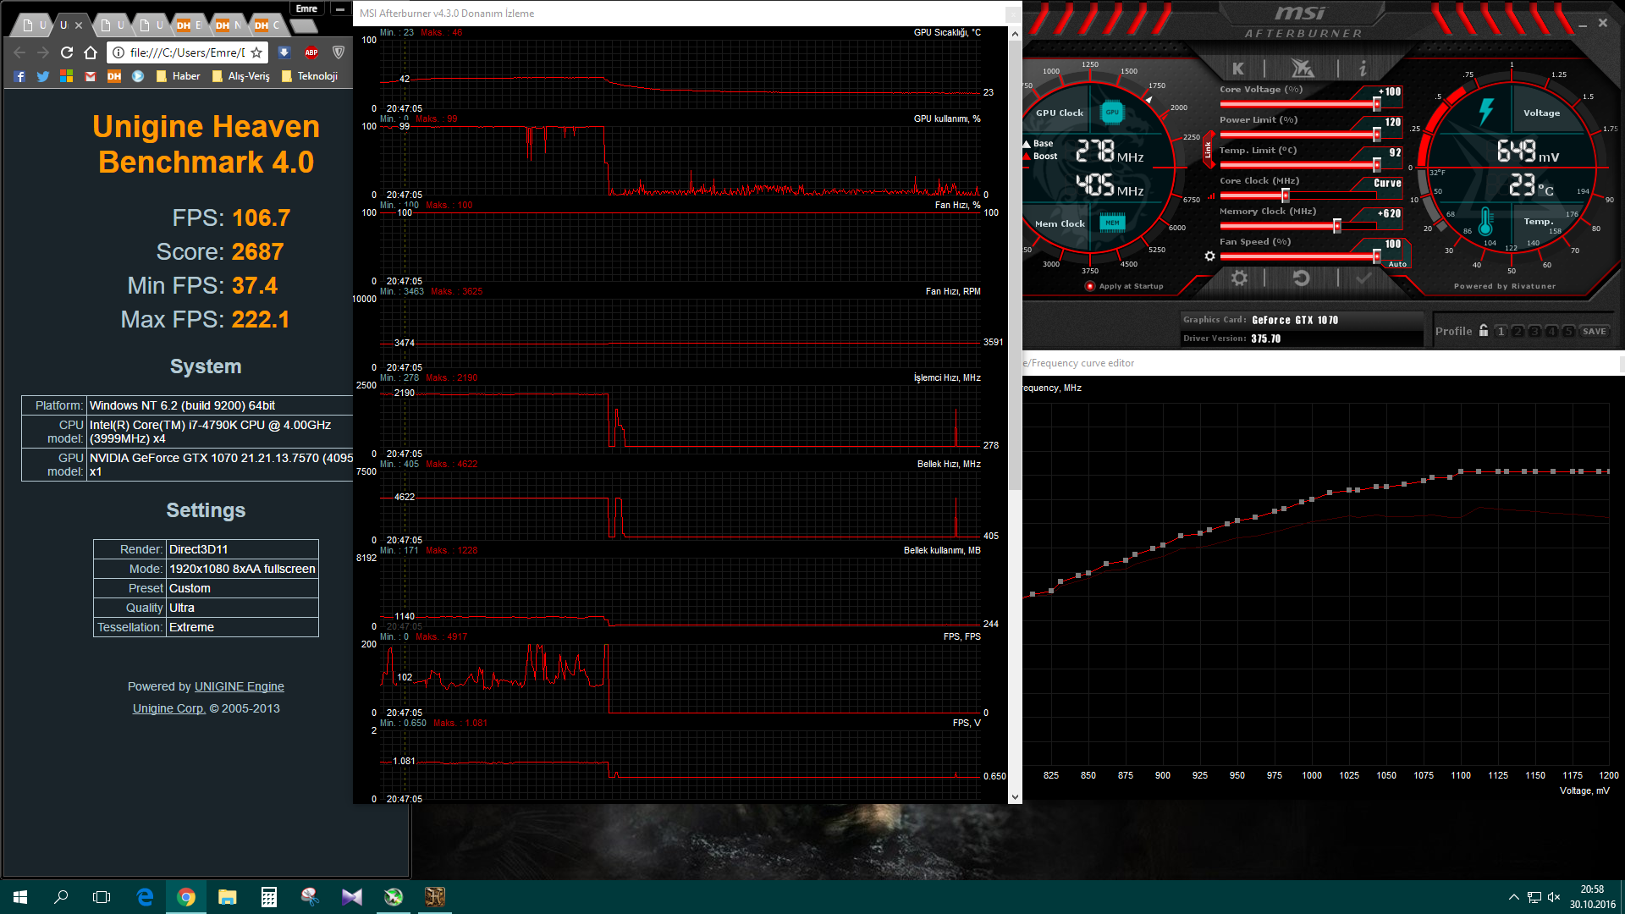This screenshot has width=1625, height=914.
Task: Apply settings with the checkmark icon in Afterburner
Action: pos(1363,278)
